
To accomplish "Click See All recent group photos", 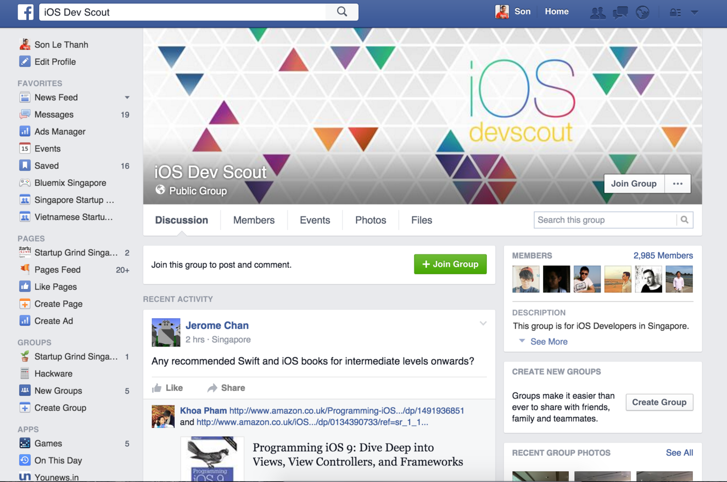I will pos(679,453).
